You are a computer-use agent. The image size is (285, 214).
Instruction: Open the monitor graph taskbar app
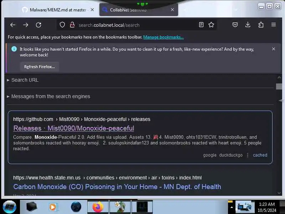pos(142,207)
